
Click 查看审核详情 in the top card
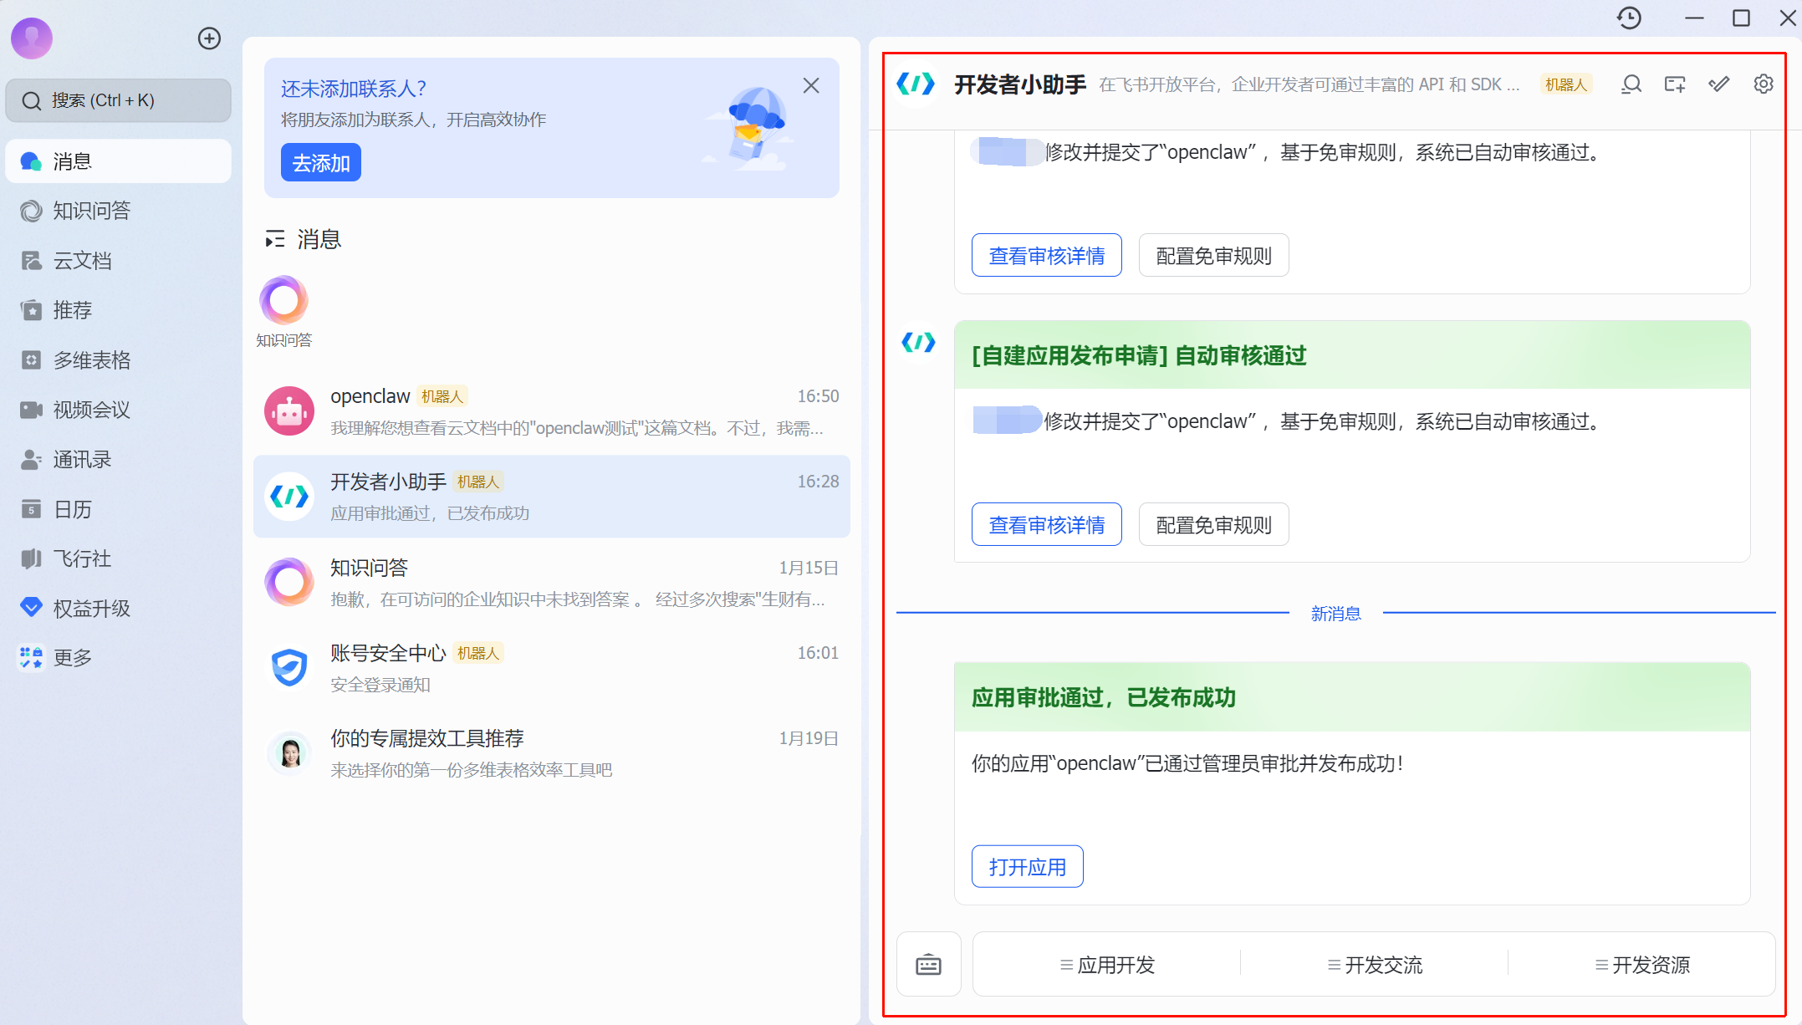[x=1047, y=255]
